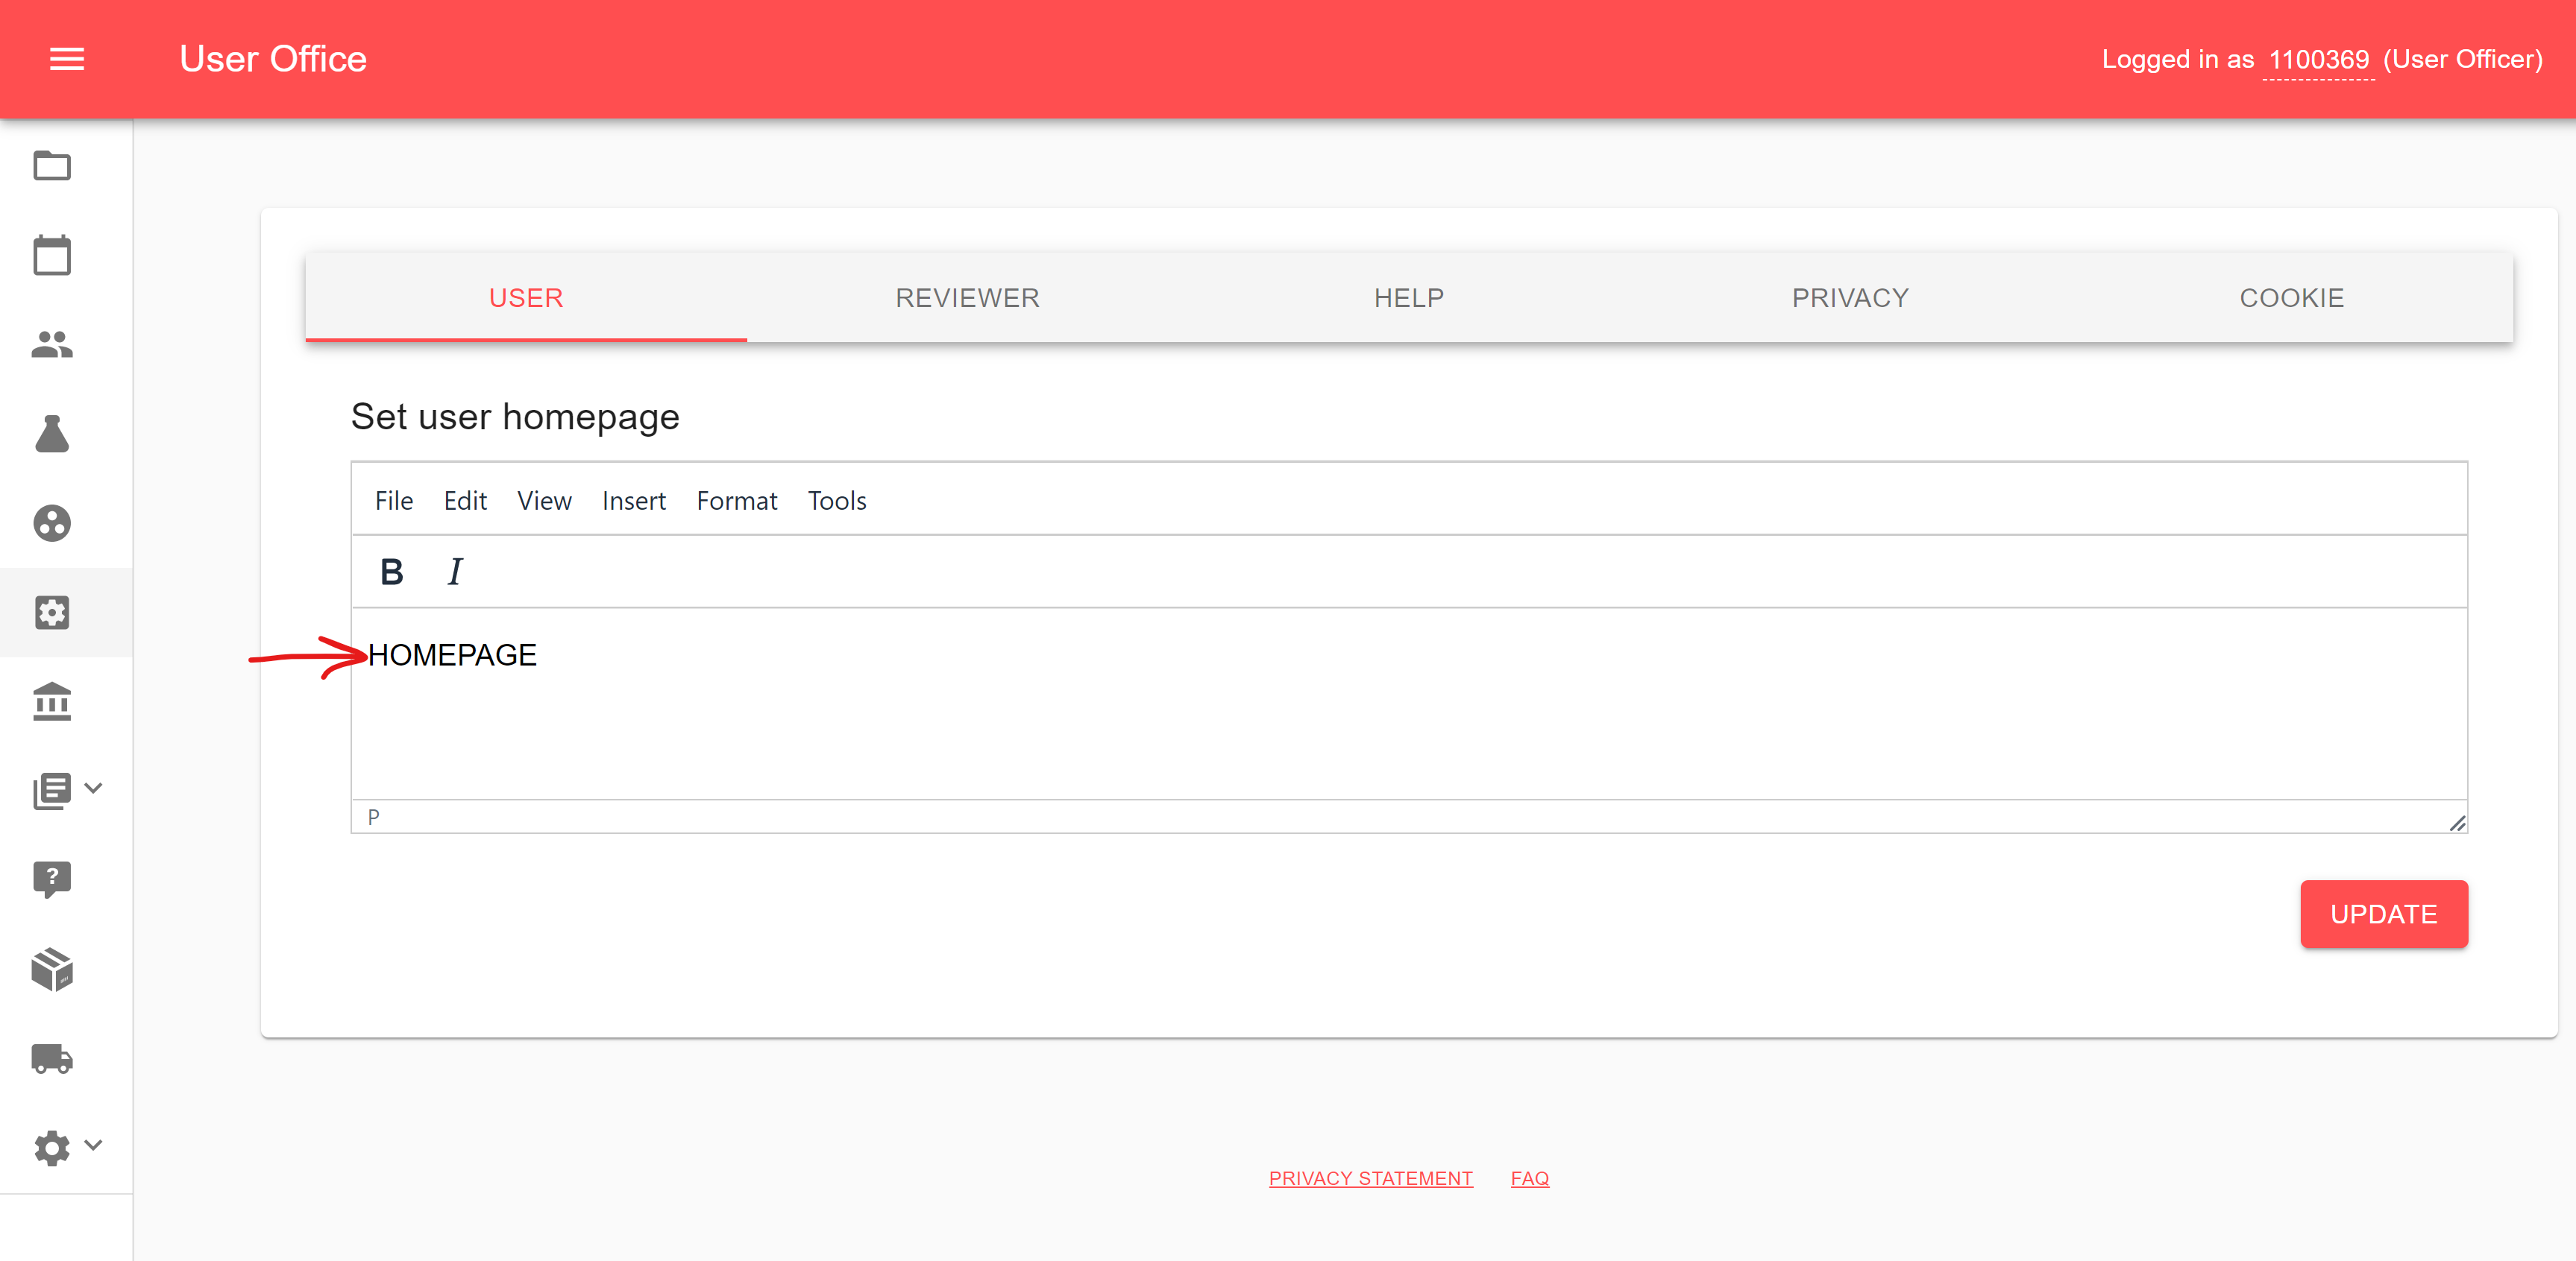Toggle bold formatting in editor
The image size is (2576, 1261).
tap(391, 572)
